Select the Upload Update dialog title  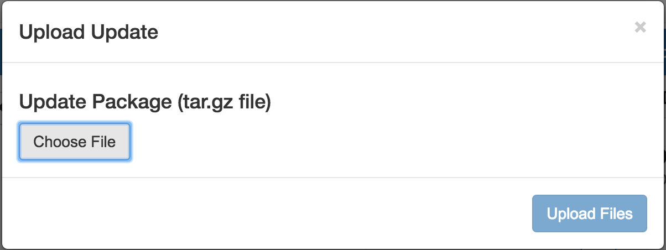click(89, 32)
